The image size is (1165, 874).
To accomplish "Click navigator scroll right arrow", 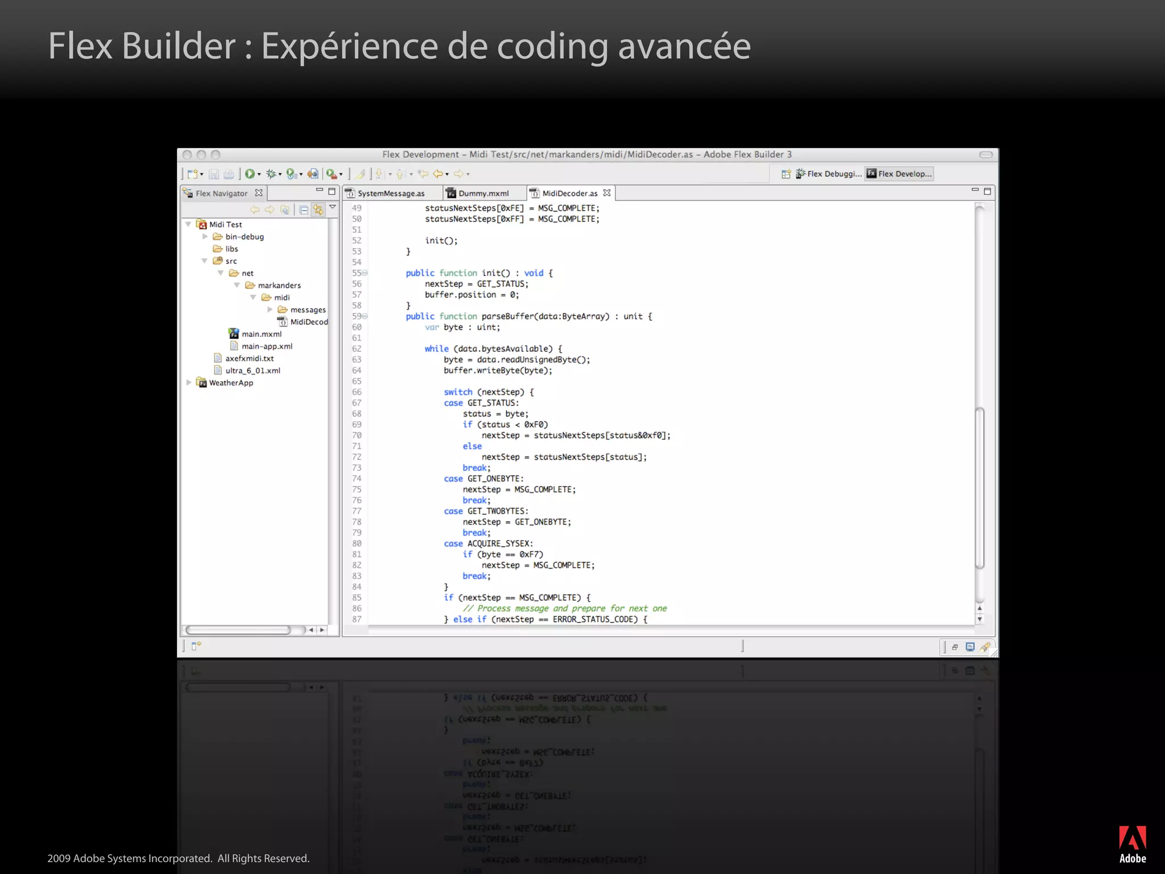I will point(323,630).
